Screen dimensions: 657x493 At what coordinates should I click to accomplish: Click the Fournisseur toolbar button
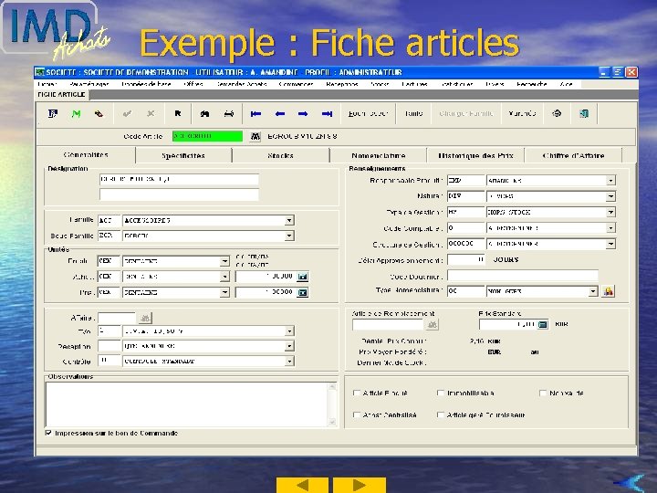[369, 113]
